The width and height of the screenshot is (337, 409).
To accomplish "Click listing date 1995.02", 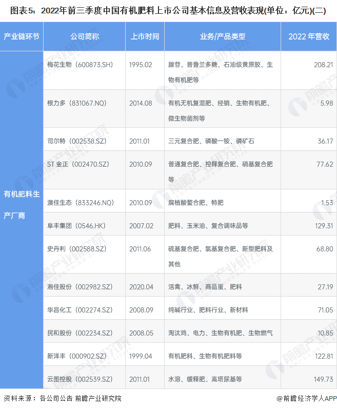I will (x=141, y=65).
